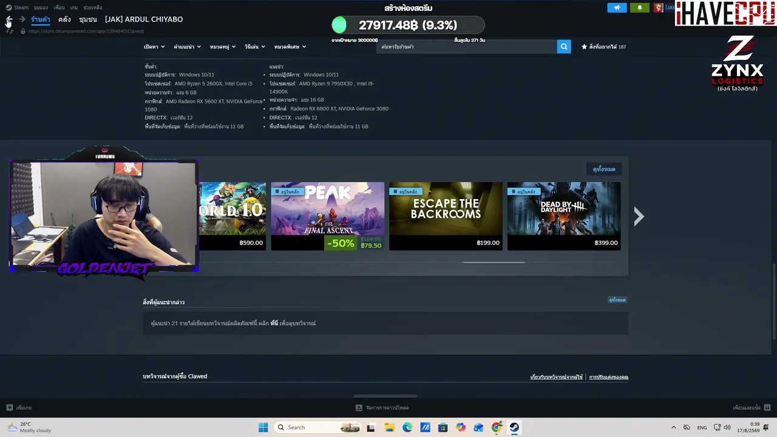Click the add game plus icon
This screenshot has height=437, width=777.
coord(9,408)
